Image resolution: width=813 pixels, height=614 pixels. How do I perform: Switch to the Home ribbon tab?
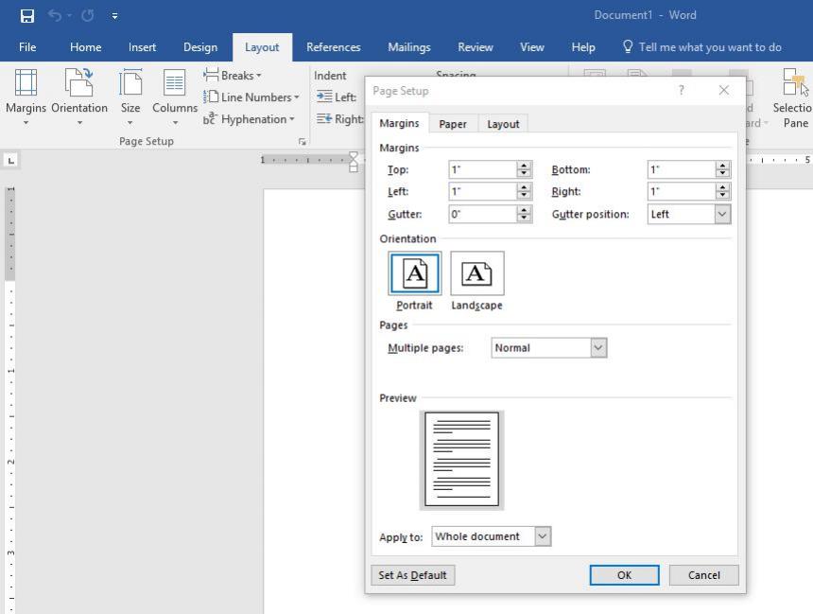tap(85, 47)
